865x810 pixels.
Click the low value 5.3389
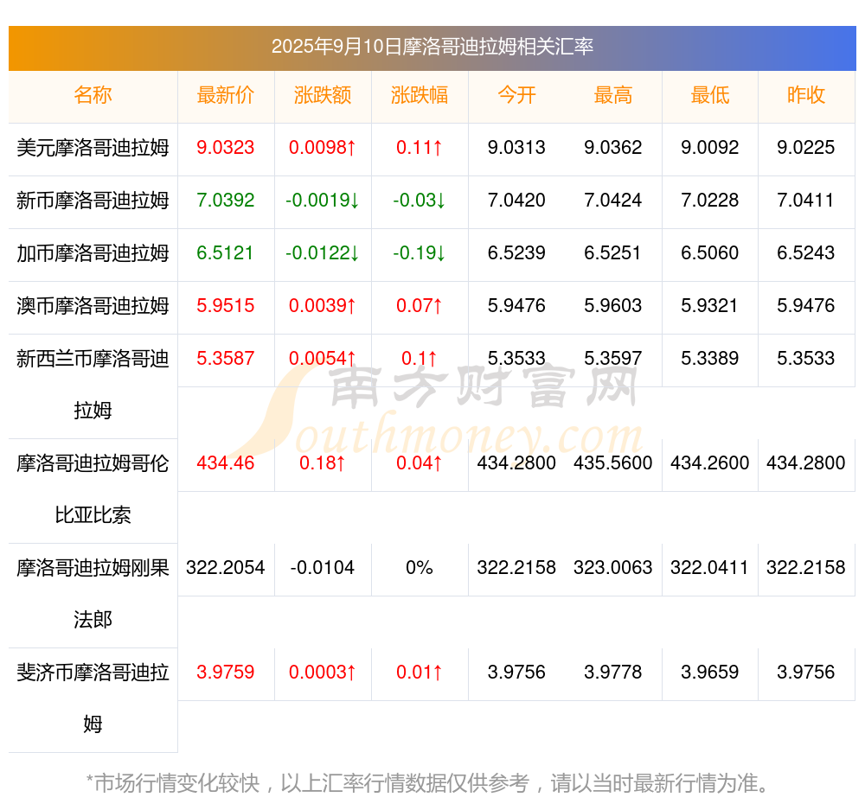coord(710,359)
